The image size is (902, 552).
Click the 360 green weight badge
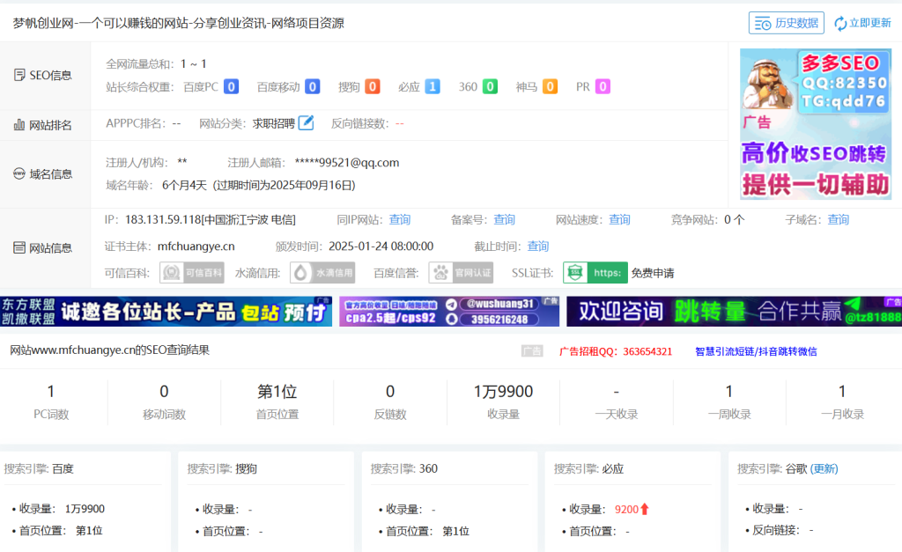pyautogui.click(x=490, y=87)
